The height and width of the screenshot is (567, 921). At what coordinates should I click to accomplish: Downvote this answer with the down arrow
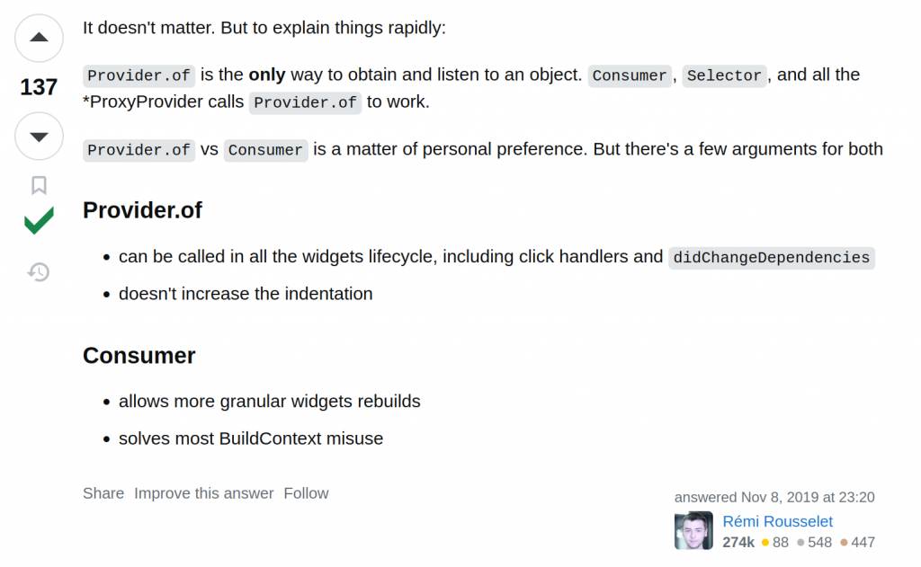(x=39, y=137)
